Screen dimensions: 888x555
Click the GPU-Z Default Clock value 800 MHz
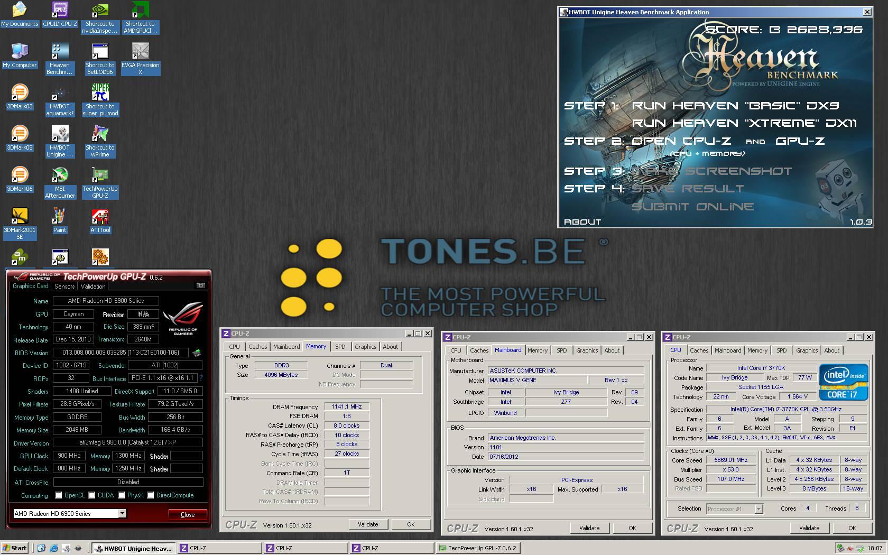(69, 468)
